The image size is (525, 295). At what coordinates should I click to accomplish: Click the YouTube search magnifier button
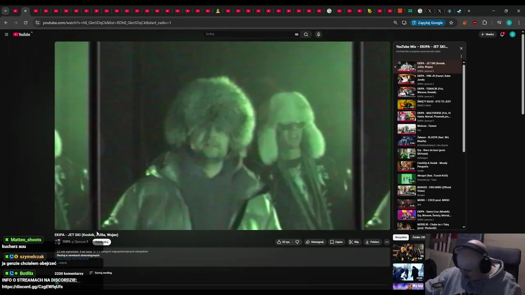306,34
